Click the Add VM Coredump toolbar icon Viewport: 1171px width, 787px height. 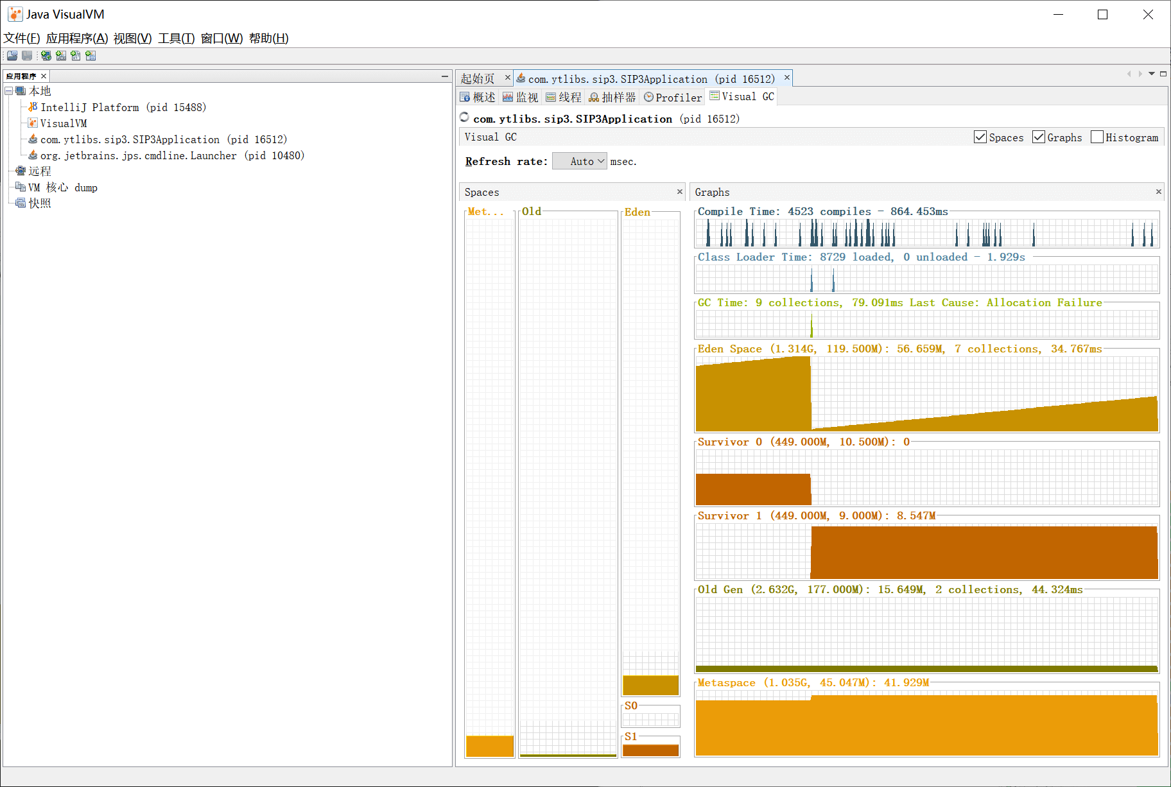(76, 56)
